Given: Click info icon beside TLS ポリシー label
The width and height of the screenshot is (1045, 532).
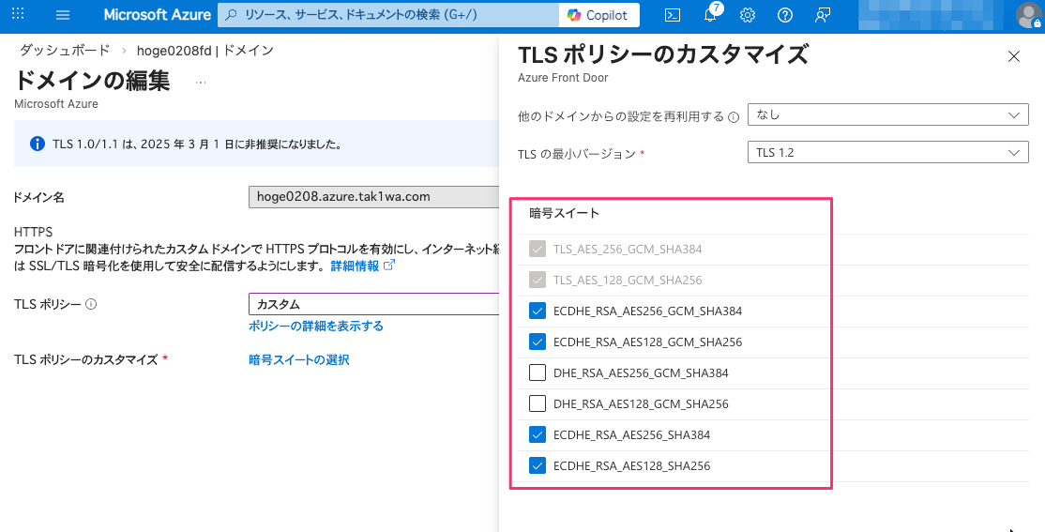Looking at the screenshot, I should [92, 304].
